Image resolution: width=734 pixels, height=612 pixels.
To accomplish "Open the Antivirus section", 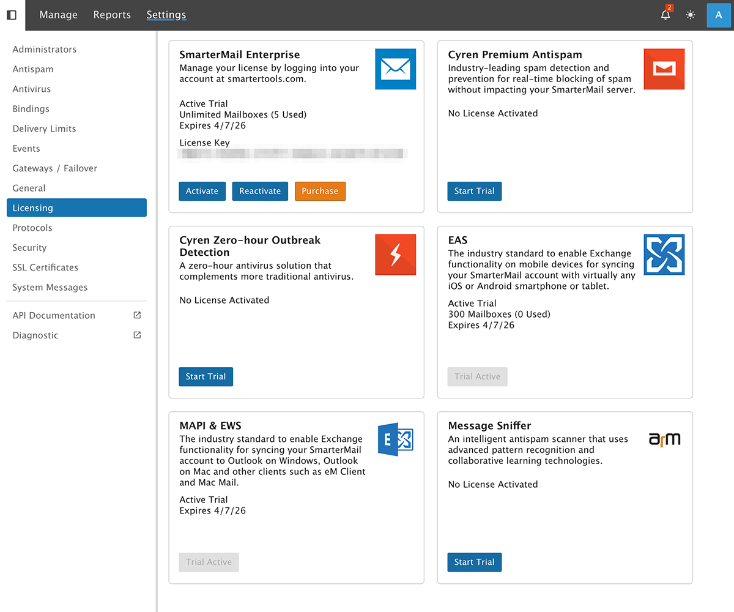I will point(32,89).
